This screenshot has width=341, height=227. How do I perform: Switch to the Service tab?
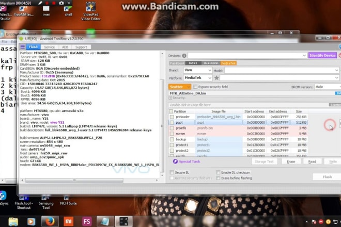50,47
